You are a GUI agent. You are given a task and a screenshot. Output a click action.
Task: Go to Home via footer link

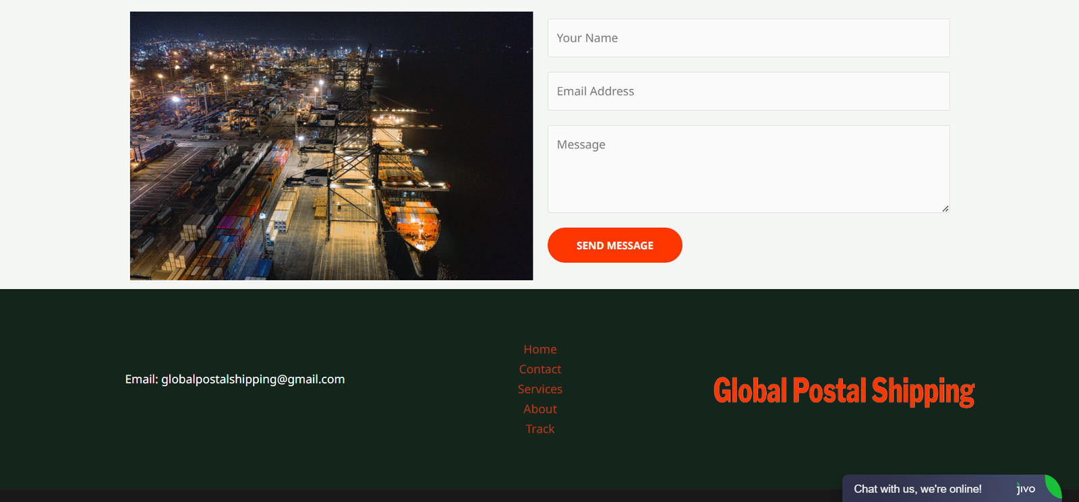(x=540, y=350)
